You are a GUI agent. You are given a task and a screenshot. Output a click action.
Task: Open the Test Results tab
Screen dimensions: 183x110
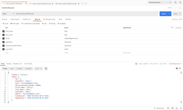[28, 64]
